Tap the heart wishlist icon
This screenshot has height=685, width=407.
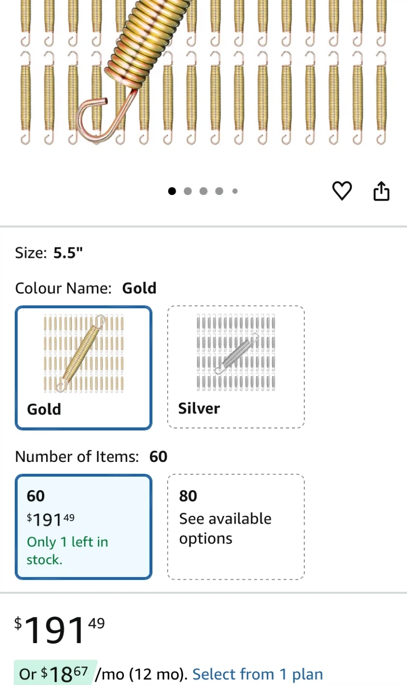pos(342,191)
